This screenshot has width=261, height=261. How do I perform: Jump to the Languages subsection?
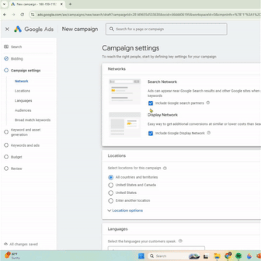click(x=23, y=101)
